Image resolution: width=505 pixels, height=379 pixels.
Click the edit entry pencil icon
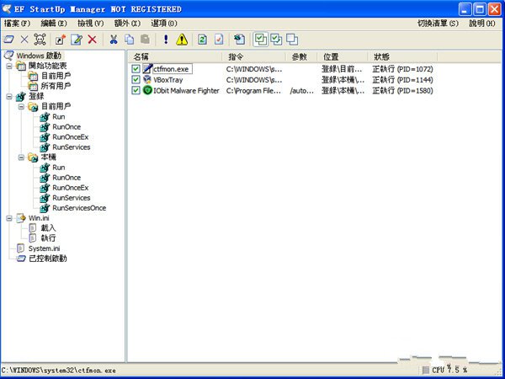[x=77, y=40]
